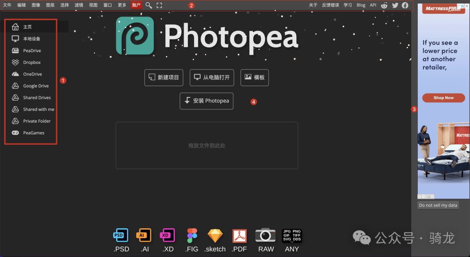Open the API link
Viewport: 470px width, 257px height.
[x=373, y=5]
